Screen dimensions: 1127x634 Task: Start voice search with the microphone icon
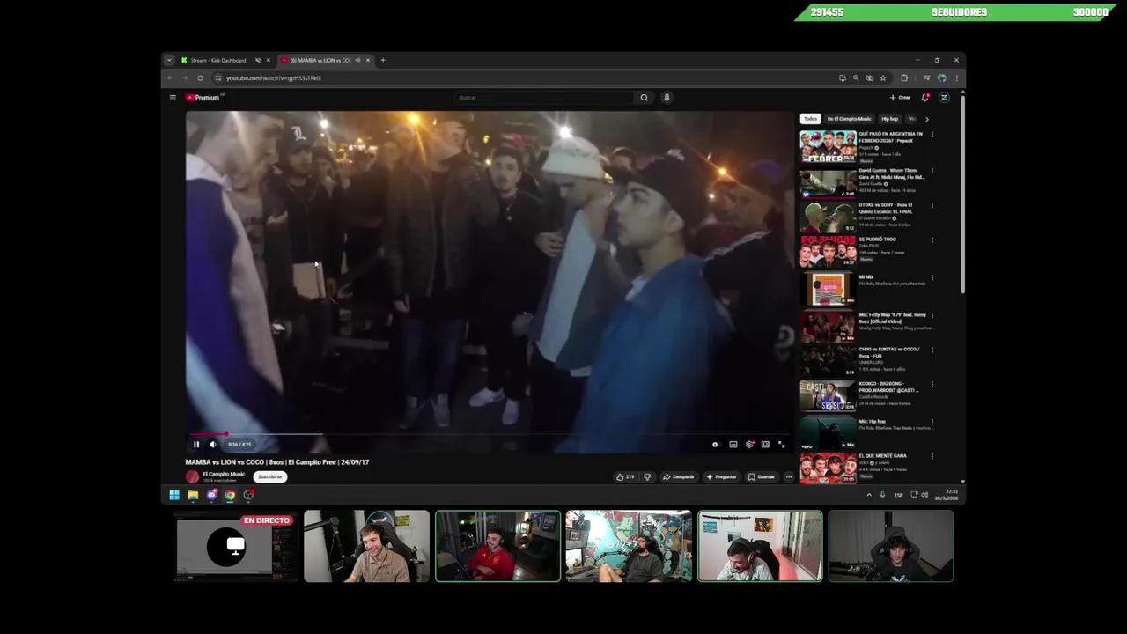(x=667, y=98)
